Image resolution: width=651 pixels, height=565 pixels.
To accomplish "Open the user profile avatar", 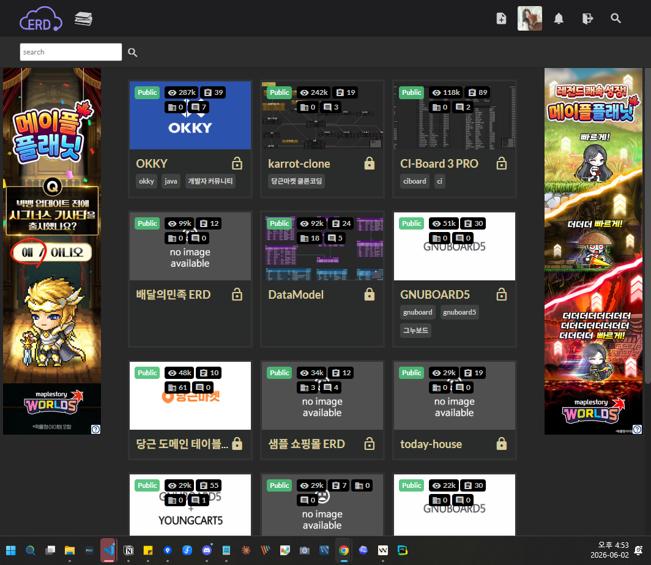I will coord(529,18).
